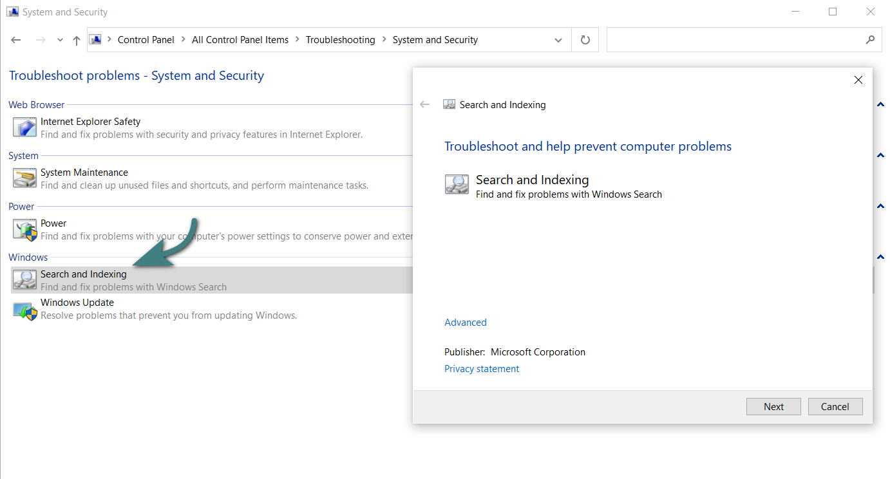Collapse the Power section chevron
The width and height of the screenshot is (890, 479).
880,207
